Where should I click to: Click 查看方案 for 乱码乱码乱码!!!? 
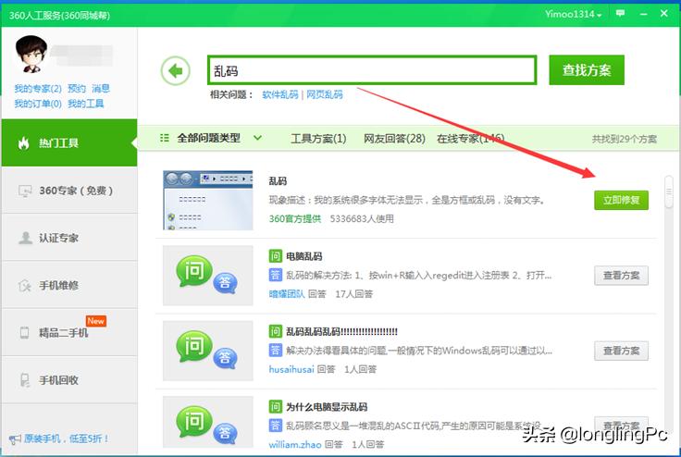click(622, 351)
